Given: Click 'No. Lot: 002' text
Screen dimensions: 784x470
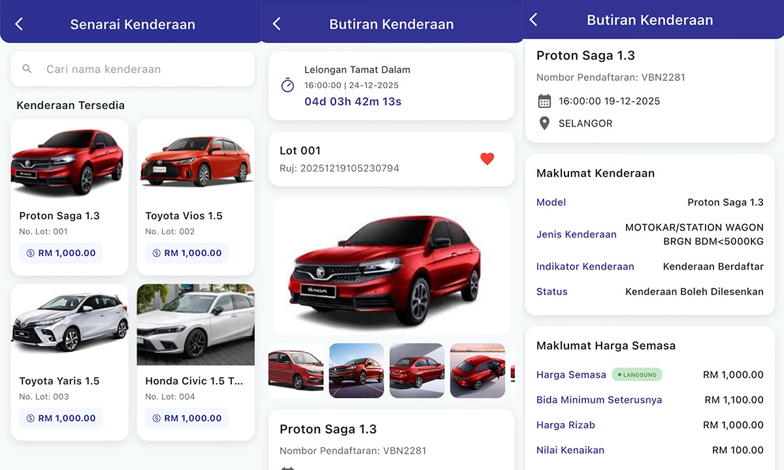Looking at the screenshot, I should pyautogui.click(x=170, y=231).
